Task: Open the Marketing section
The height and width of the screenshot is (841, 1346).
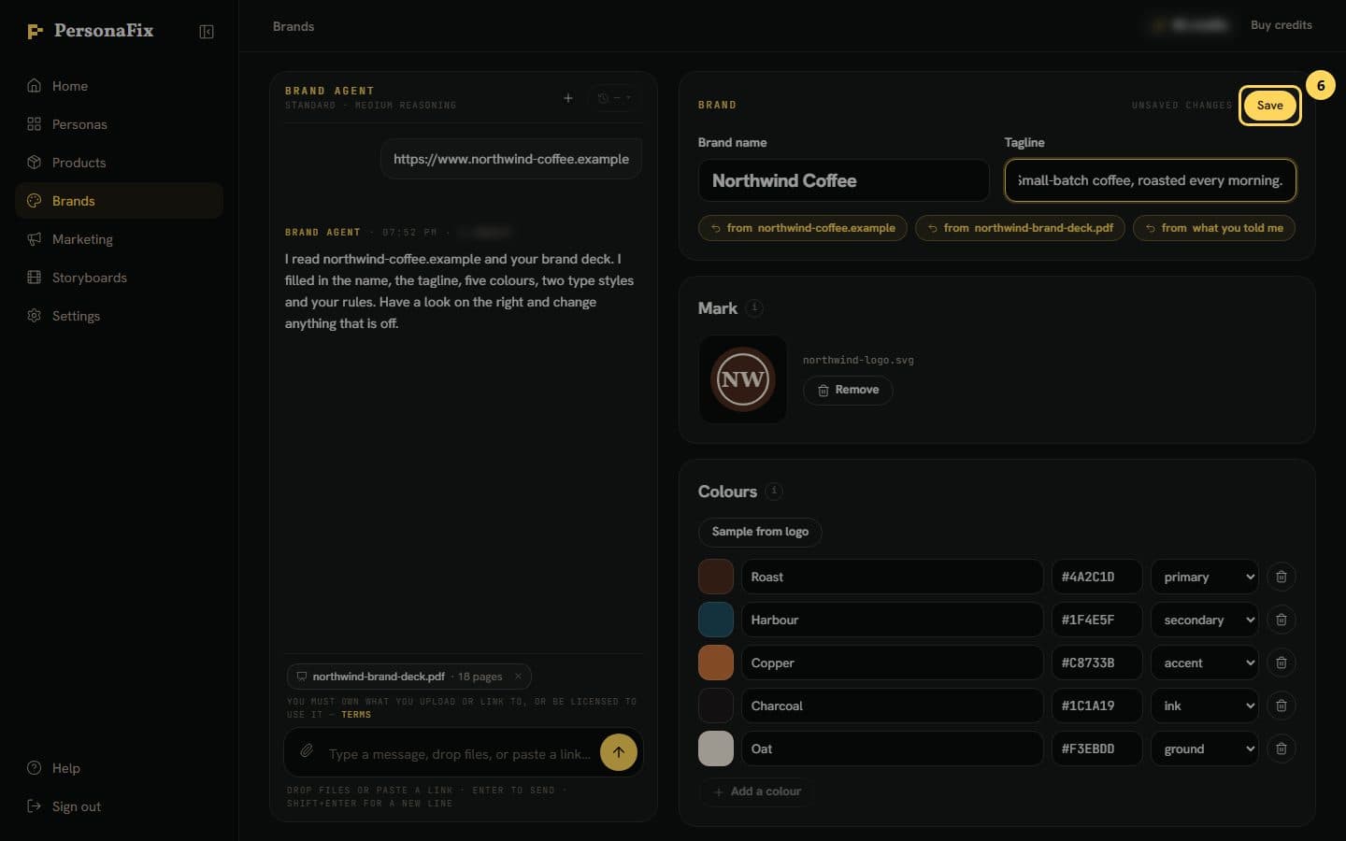Action: (x=119, y=239)
